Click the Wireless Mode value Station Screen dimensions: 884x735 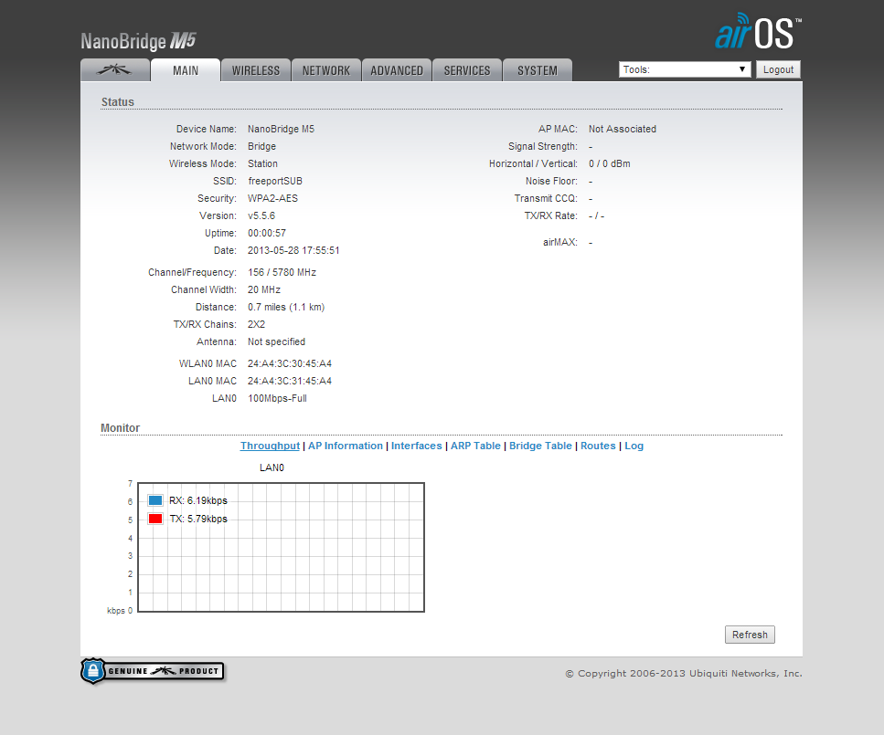pos(262,163)
